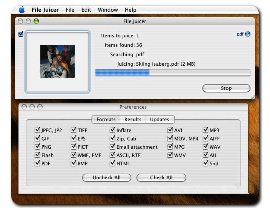The width and height of the screenshot is (270, 208).
Task: Select the skiing family photo thumbnail
Action: tap(58, 62)
